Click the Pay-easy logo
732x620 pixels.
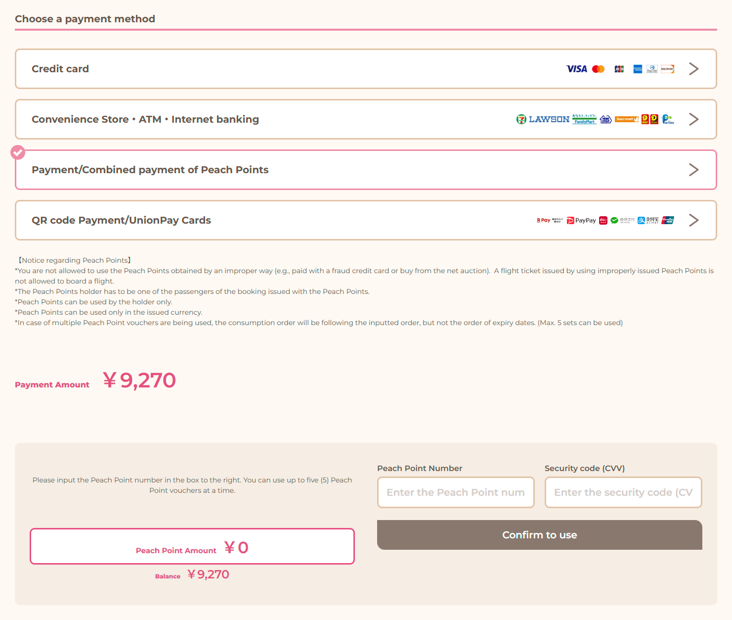tap(668, 119)
